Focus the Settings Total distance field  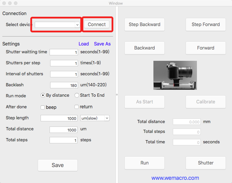click(64, 130)
